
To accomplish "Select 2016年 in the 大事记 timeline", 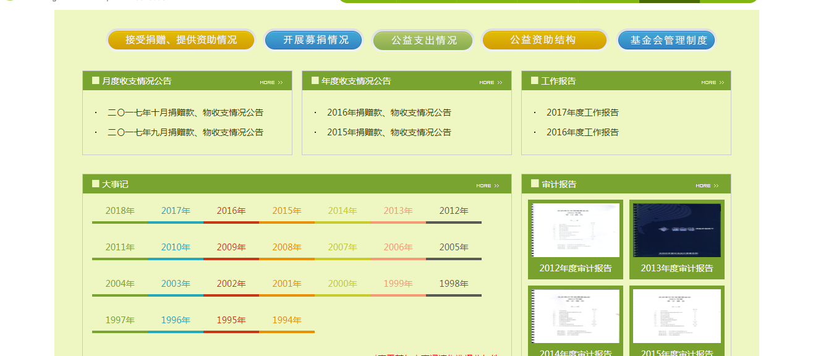I will coord(231,211).
